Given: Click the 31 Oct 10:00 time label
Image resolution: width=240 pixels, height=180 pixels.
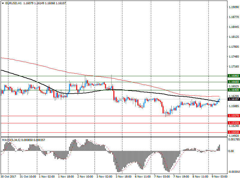Looking at the screenshot, I should click(x=28, y=177).
